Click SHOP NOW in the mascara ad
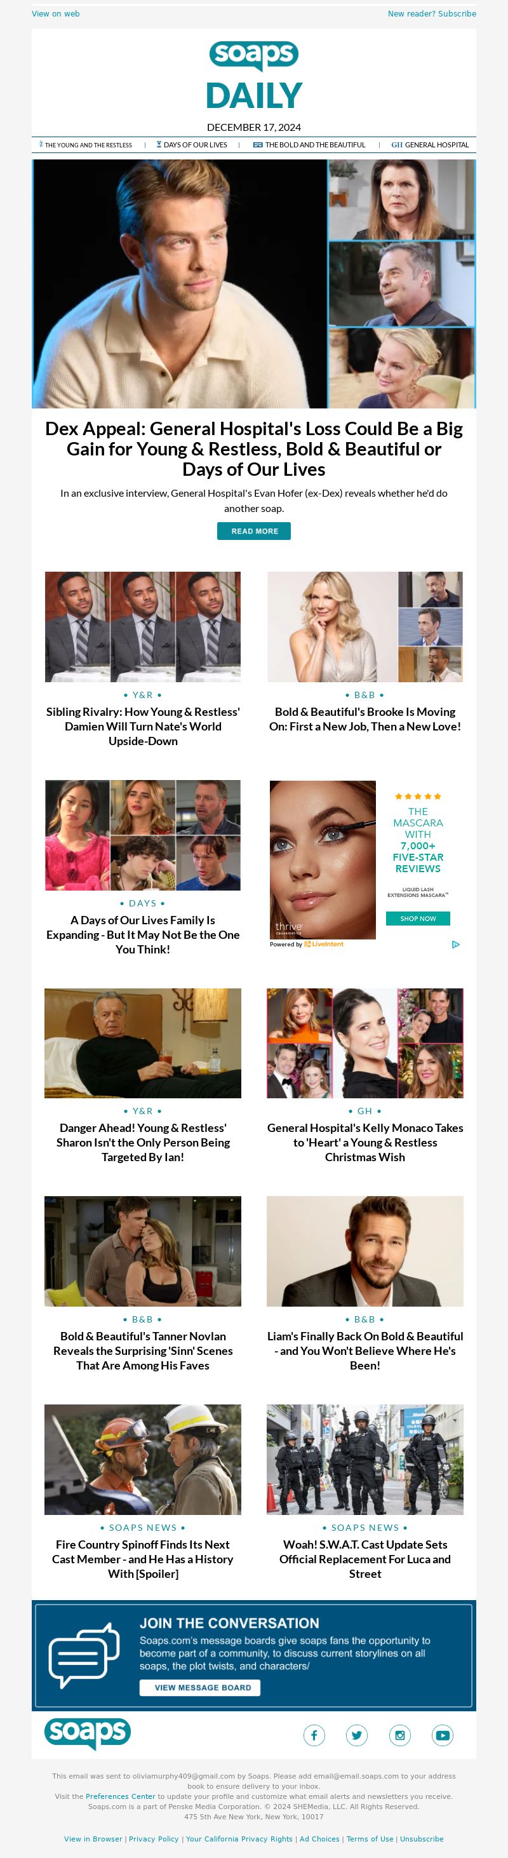 [x=418, y=918]
